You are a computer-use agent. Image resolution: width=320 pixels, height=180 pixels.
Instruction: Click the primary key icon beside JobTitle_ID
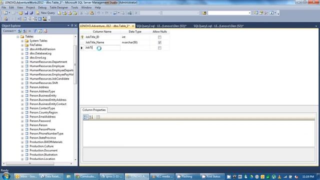[x=82, y=37]
